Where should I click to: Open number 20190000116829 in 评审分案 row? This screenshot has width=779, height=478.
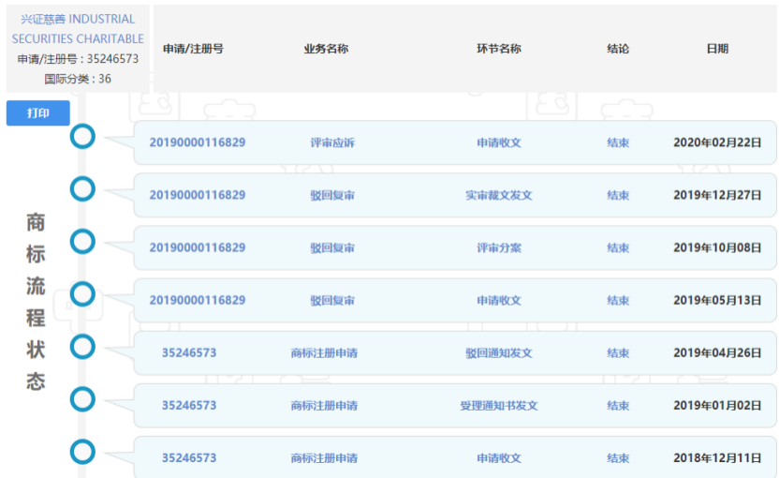click(198, 247)
